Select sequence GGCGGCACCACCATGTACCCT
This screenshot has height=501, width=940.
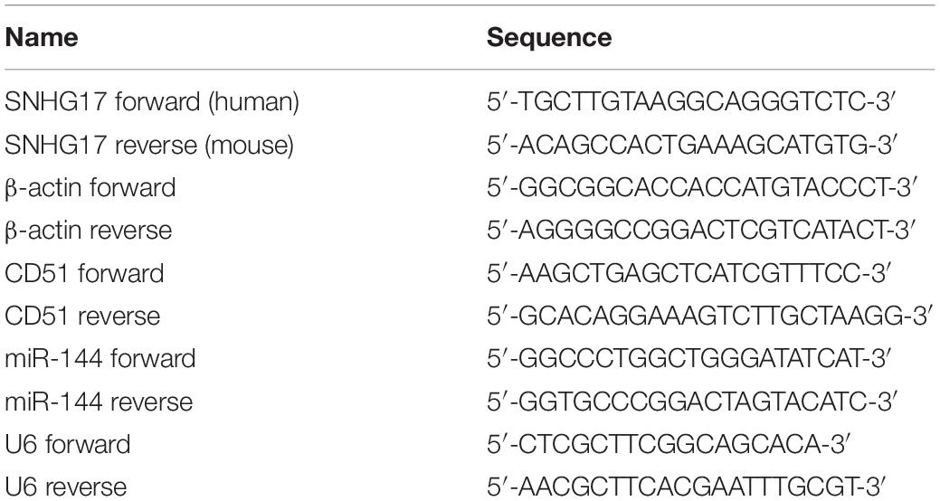click(x=701, y=188)
